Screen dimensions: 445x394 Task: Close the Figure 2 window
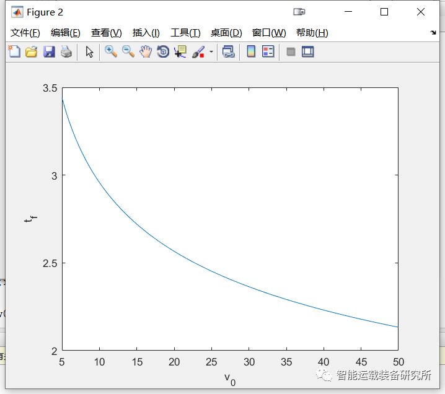pyautogui.click(x=421, y=12)
